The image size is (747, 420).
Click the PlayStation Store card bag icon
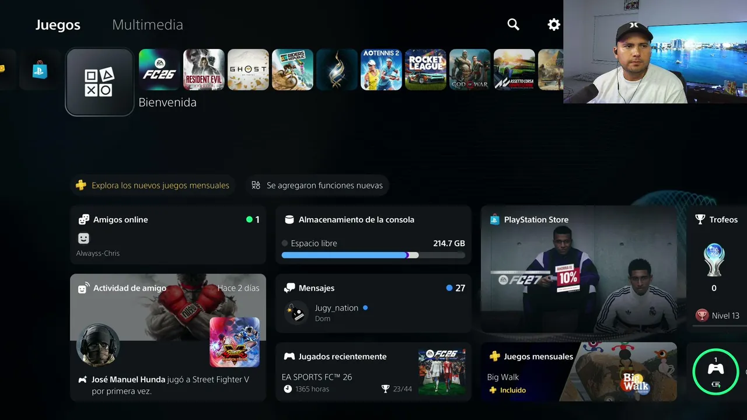click(x=494, y=219)
